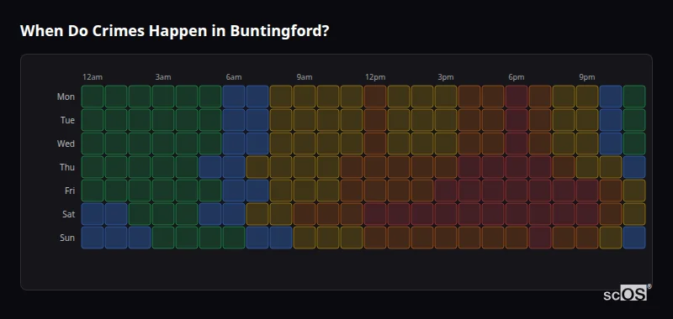Click the Tuesday 10pm blue cell
Screen dimensions: 673x319
[x=611, y=120]
